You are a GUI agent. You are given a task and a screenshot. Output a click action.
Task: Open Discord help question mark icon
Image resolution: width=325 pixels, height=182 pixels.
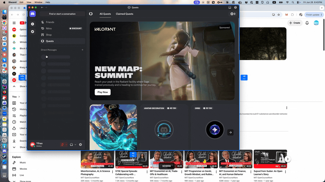[235, 7]
